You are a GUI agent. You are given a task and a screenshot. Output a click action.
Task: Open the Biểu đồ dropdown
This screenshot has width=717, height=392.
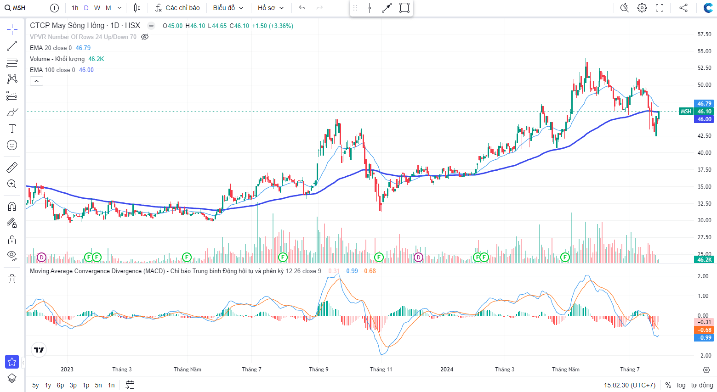coord(228,8)
